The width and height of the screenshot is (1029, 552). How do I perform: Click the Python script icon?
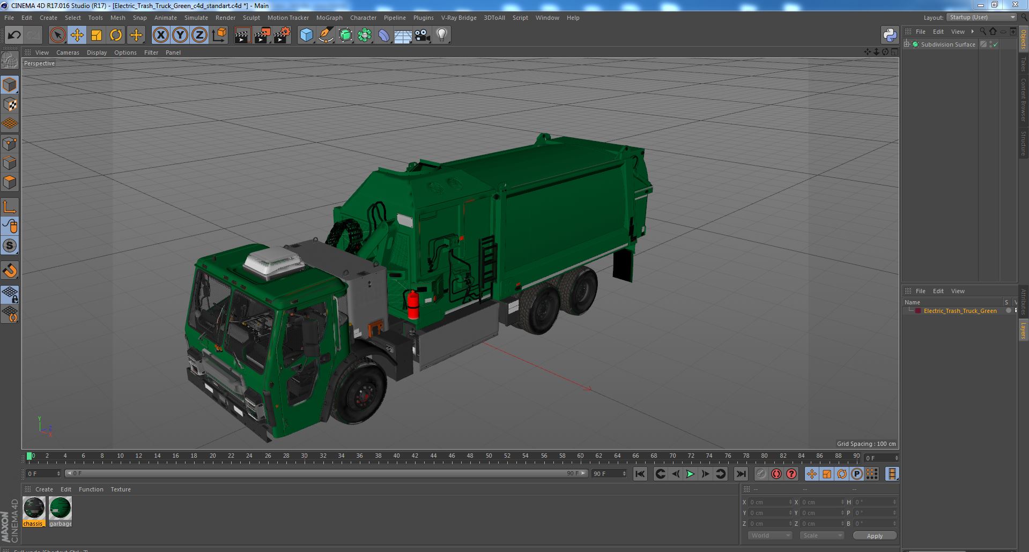(890, 35)
